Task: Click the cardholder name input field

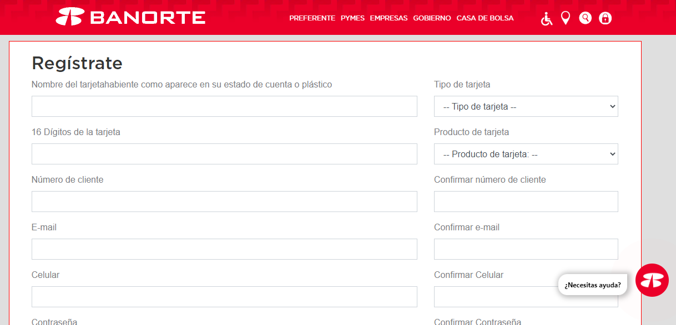Action: [x=224, y=106]
